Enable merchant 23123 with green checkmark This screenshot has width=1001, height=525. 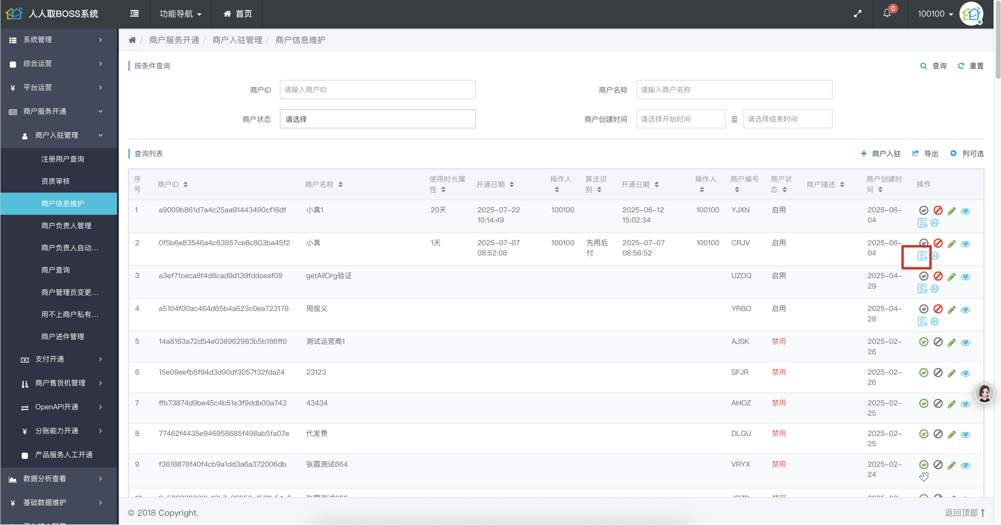click(x=924, y=373)
